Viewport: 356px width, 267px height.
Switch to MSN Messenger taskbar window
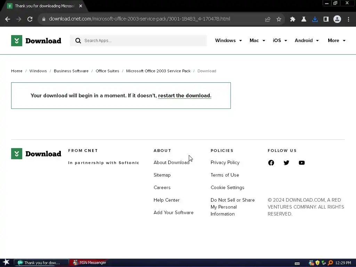(89, 263)
